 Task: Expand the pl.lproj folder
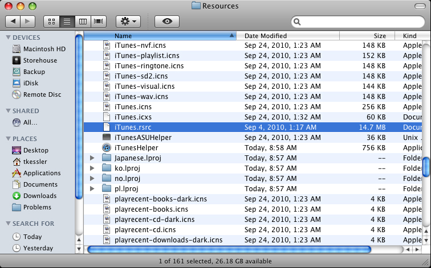(x=92, y=189)
